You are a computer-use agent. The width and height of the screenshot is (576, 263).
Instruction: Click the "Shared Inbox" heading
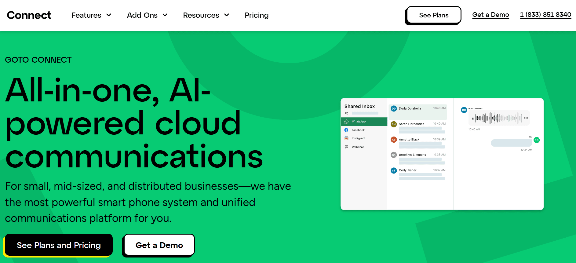pos(359,106)
